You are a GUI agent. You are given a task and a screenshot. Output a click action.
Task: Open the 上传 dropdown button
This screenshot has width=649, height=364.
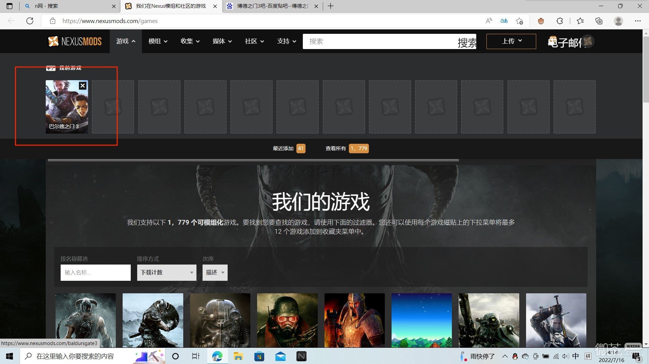[511, 41]
